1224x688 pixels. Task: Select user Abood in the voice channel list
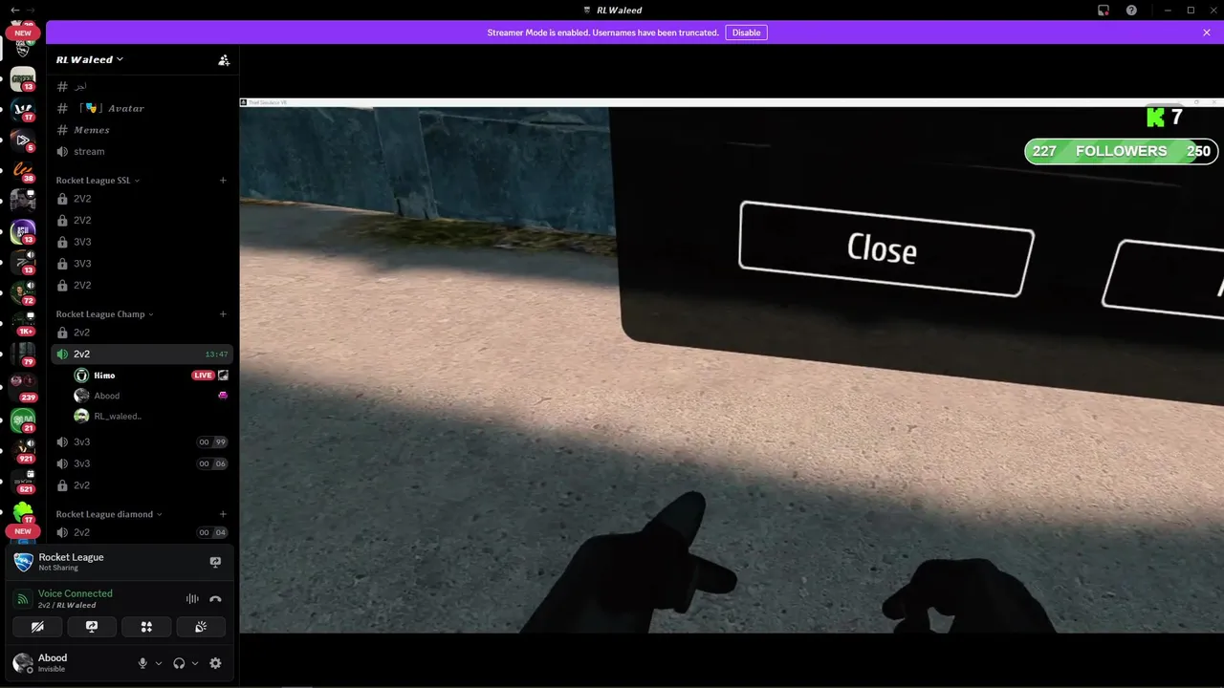[151, 396]
